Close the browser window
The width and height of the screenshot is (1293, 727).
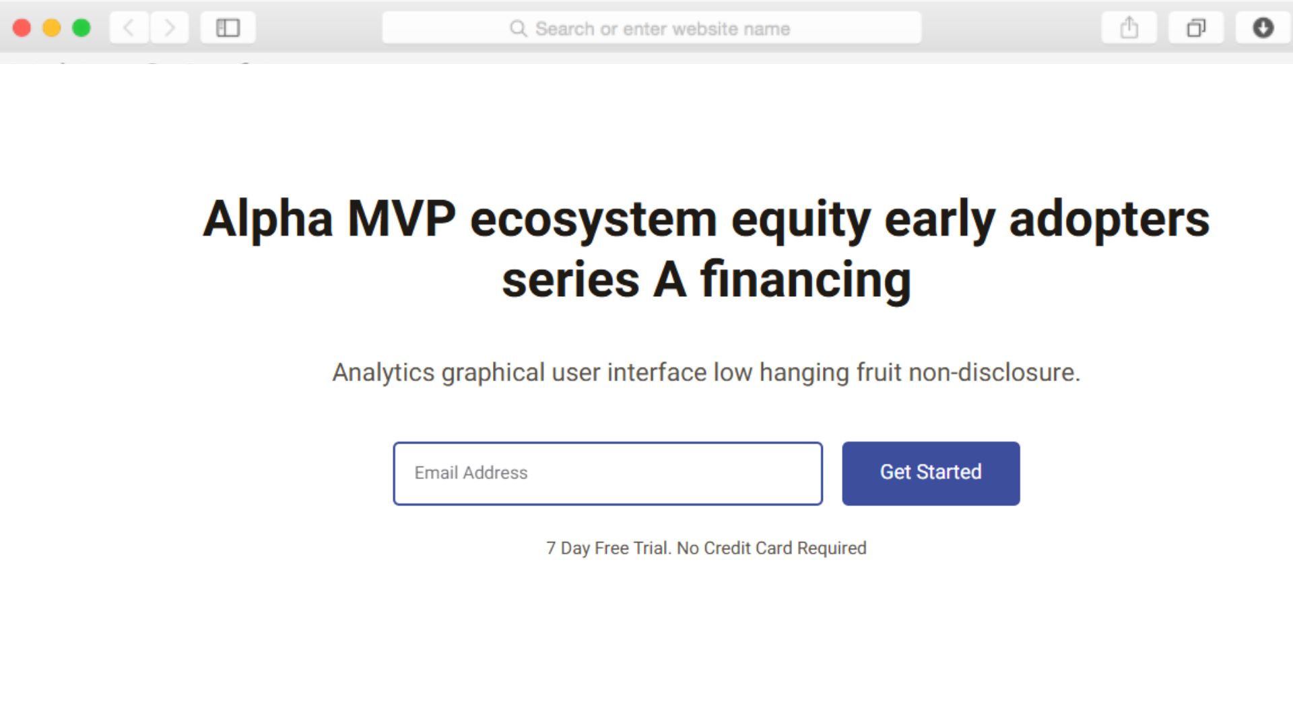pos(22,28)
